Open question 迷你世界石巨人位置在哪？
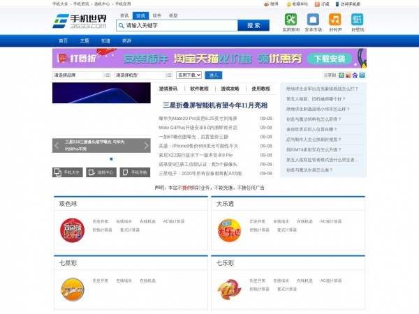This screenshot has height=314, width=419. (311, 130)
